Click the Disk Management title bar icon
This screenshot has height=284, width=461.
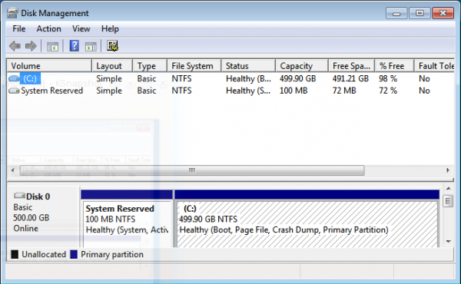[x=12, y=13]
